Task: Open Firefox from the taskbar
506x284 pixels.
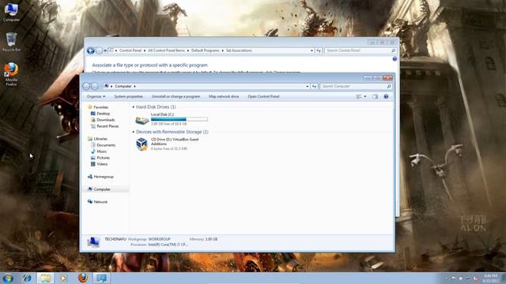Action: point(82,278)
